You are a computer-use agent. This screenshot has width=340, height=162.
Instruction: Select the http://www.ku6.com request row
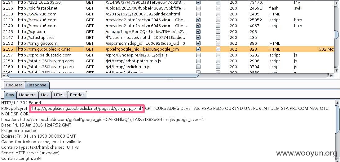pyautogui.click(x=167, y=14)
